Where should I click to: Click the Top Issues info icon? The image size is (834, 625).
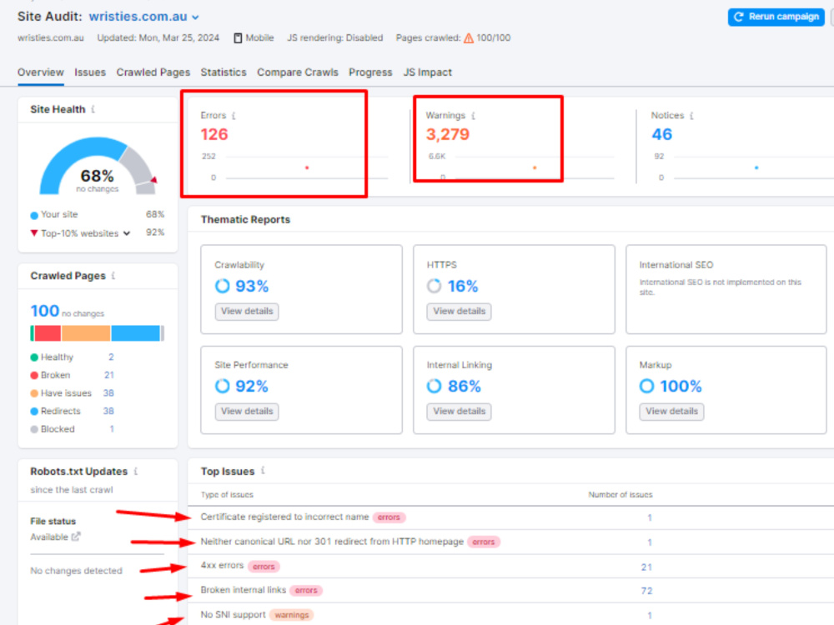263,471
